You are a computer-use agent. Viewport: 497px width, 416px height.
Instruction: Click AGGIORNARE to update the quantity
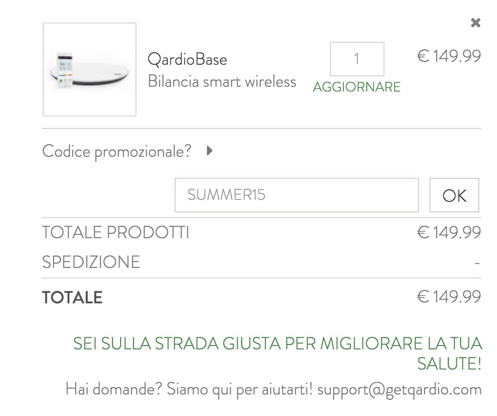357,87
